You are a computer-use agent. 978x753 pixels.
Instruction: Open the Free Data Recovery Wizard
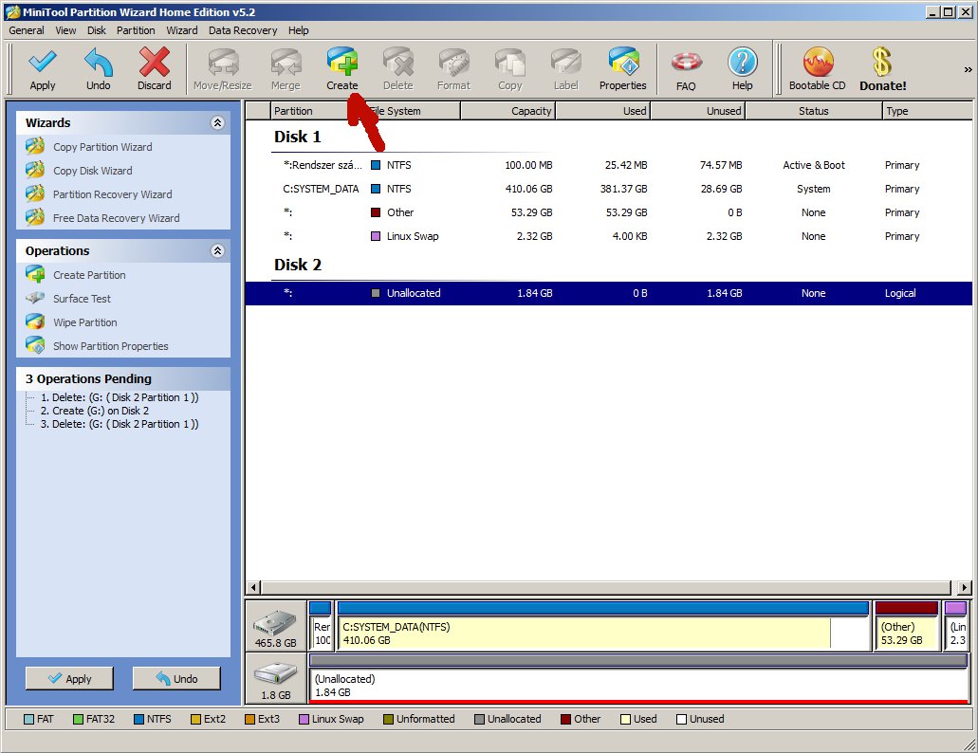click(116, 218)
